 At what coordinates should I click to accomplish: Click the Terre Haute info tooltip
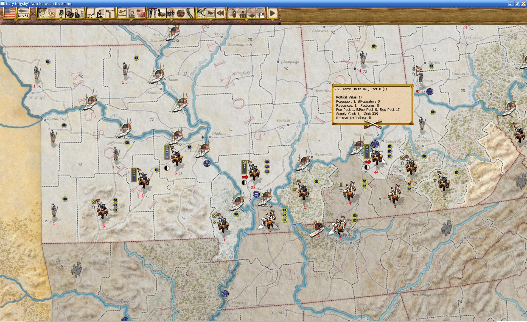(372, 104)
